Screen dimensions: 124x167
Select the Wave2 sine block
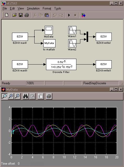click(x=72, y=43)
